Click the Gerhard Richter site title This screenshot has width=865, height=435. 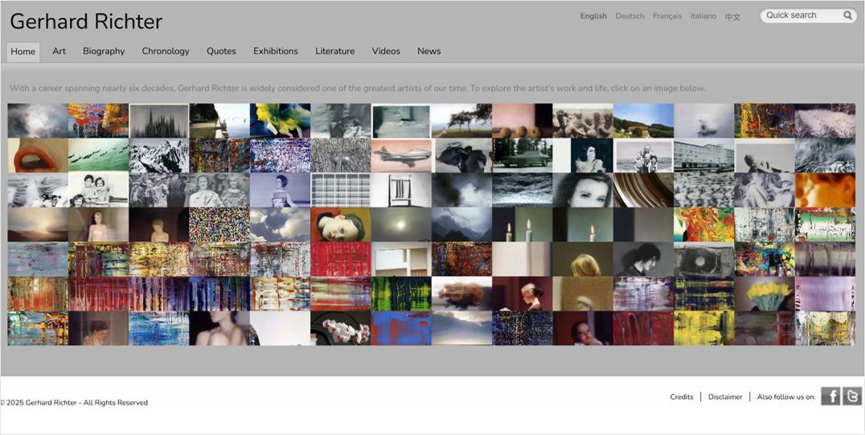[x=86, y=22]
